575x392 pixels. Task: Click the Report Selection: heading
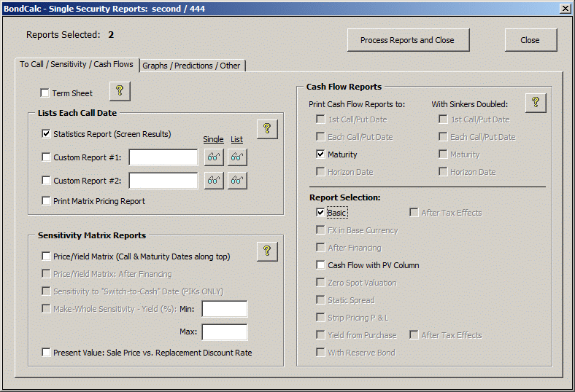345,197
